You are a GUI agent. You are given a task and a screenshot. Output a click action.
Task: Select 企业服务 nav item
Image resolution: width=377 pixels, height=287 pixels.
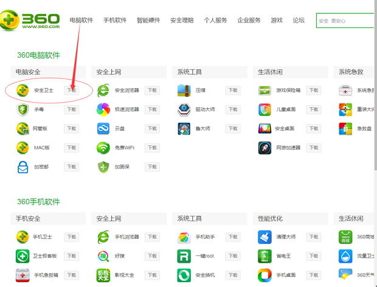pos(249,20)
